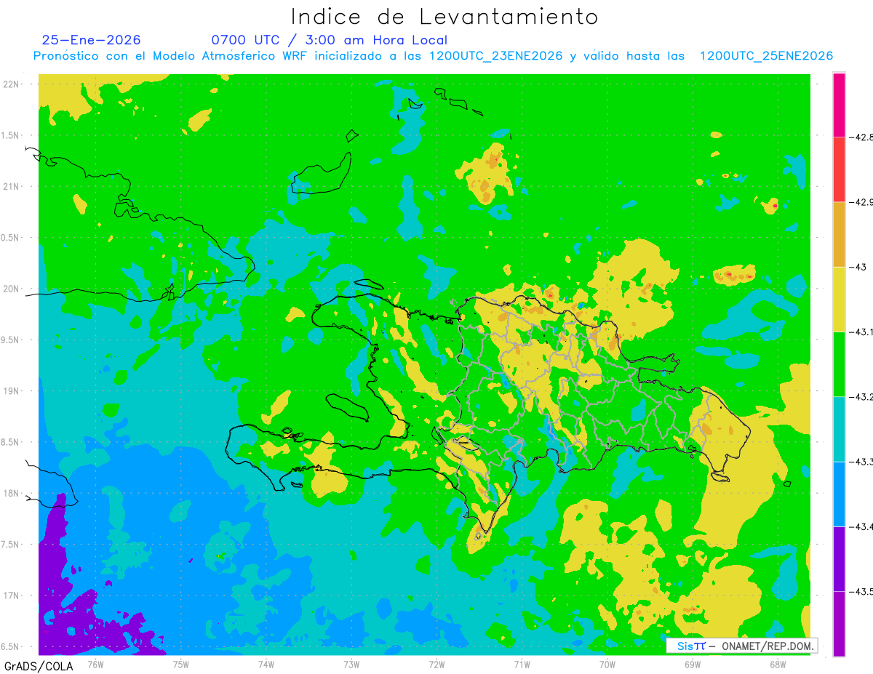Click the orange color bar segment above -43
The height and width of the screenshot is (674, 873).
pos(839,234)
